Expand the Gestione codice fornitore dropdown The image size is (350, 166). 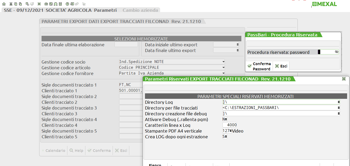223,73
